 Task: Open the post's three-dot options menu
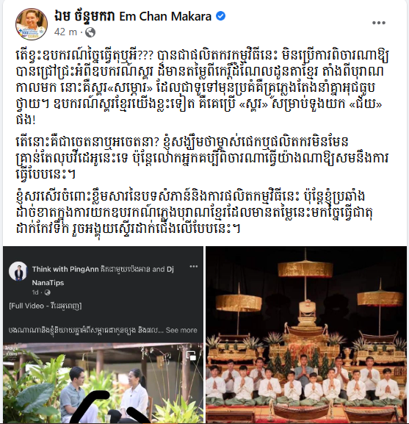378,23
